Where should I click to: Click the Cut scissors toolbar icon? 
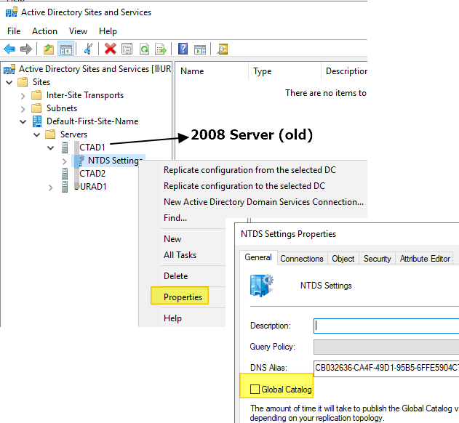tap(88, 49)
